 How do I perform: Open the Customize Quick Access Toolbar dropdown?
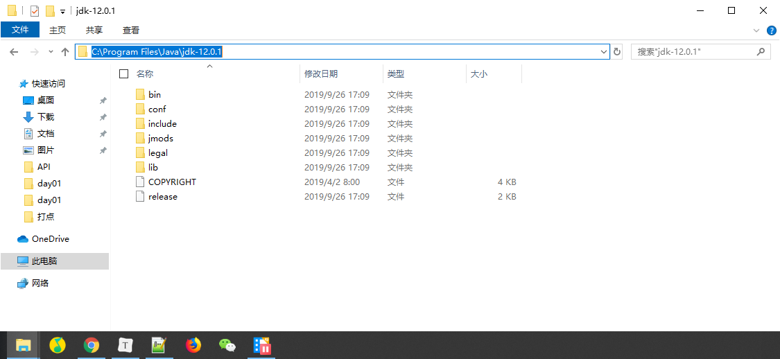tap(62, 12)
